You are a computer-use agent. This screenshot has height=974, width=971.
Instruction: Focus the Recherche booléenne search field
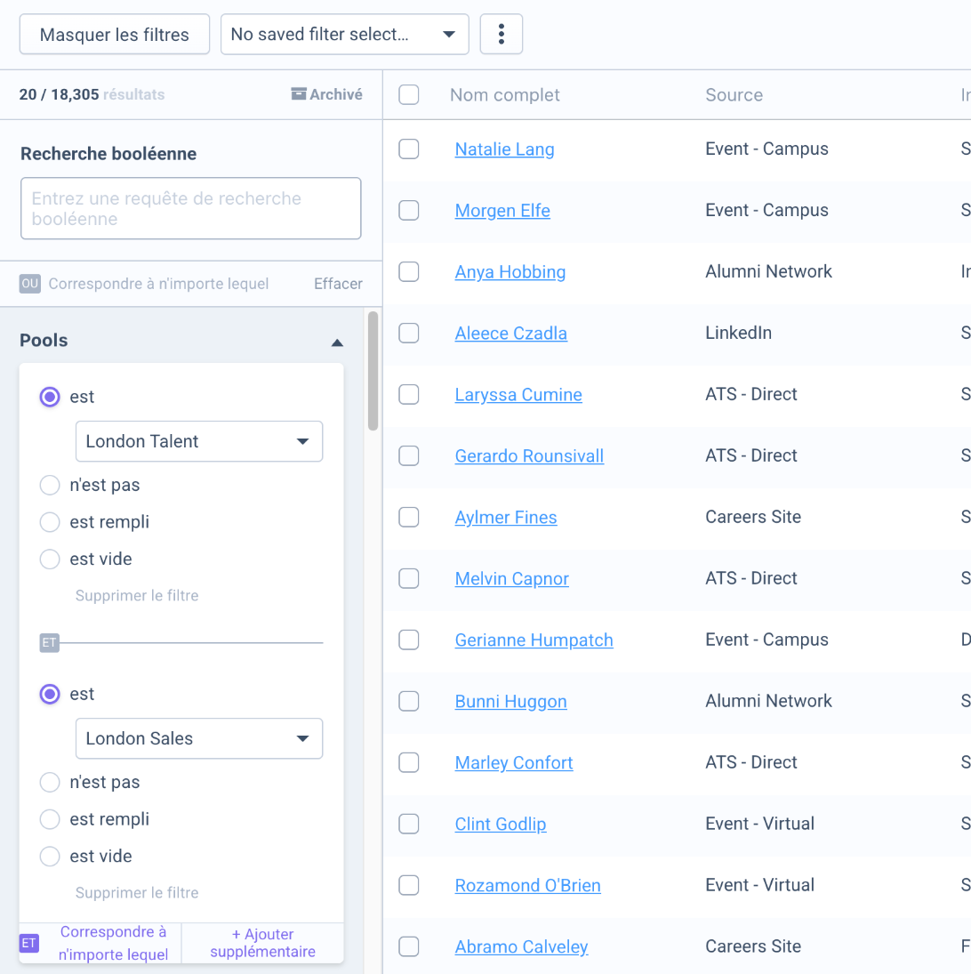click(190, 208)
